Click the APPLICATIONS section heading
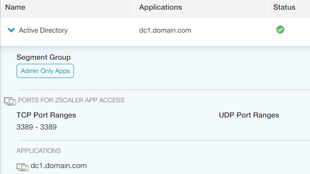The width and height of the screenshot is (310, 174). coord(39,151)
